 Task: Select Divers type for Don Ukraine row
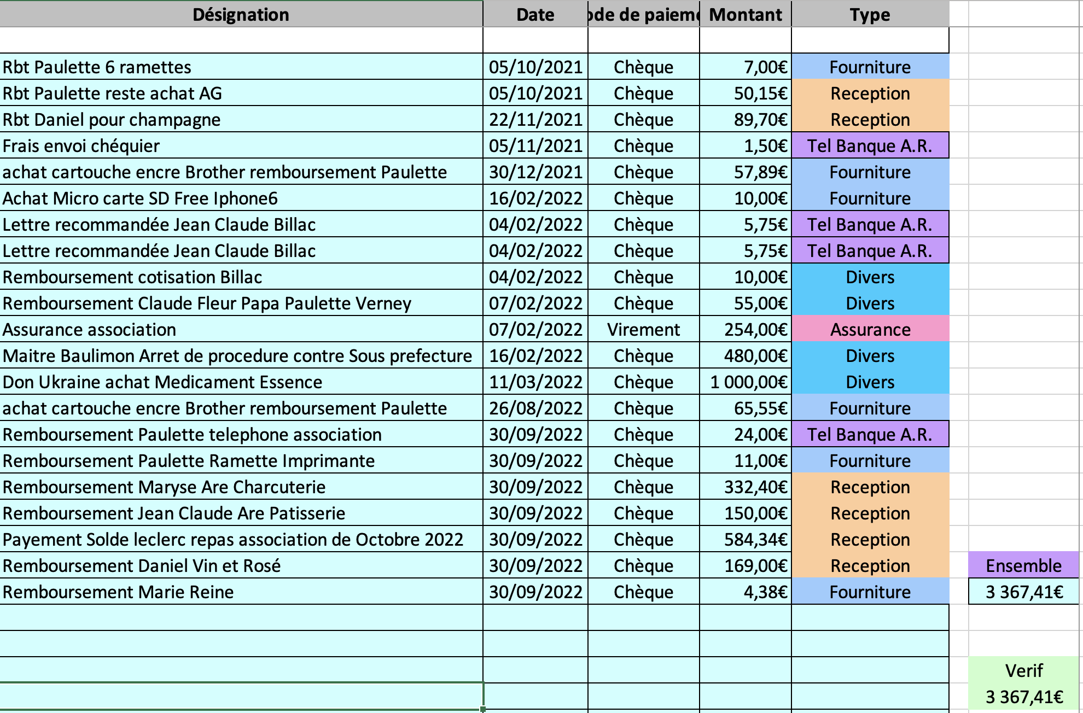[870, 382]
